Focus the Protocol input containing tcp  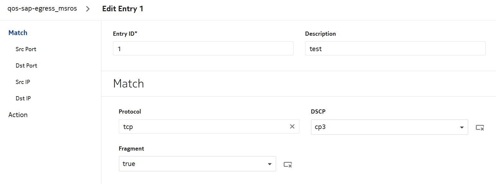click(203, 126)
